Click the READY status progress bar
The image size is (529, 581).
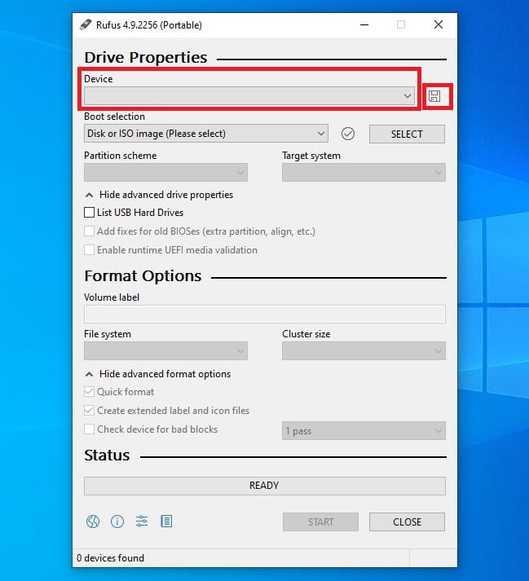coord(265,486)
